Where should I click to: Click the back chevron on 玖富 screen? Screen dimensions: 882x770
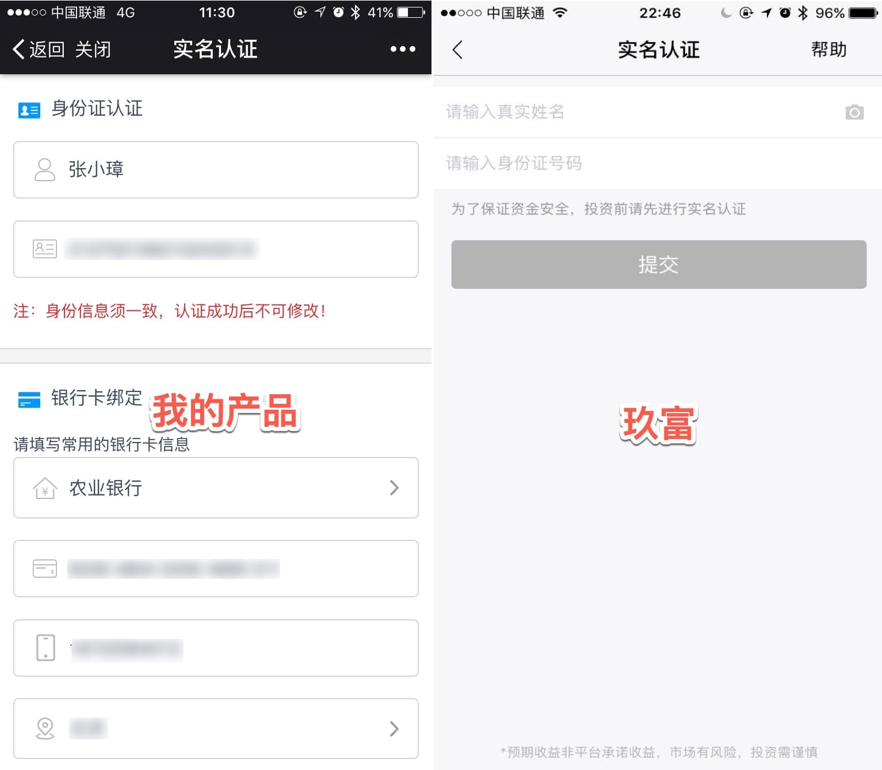(457, 50)
